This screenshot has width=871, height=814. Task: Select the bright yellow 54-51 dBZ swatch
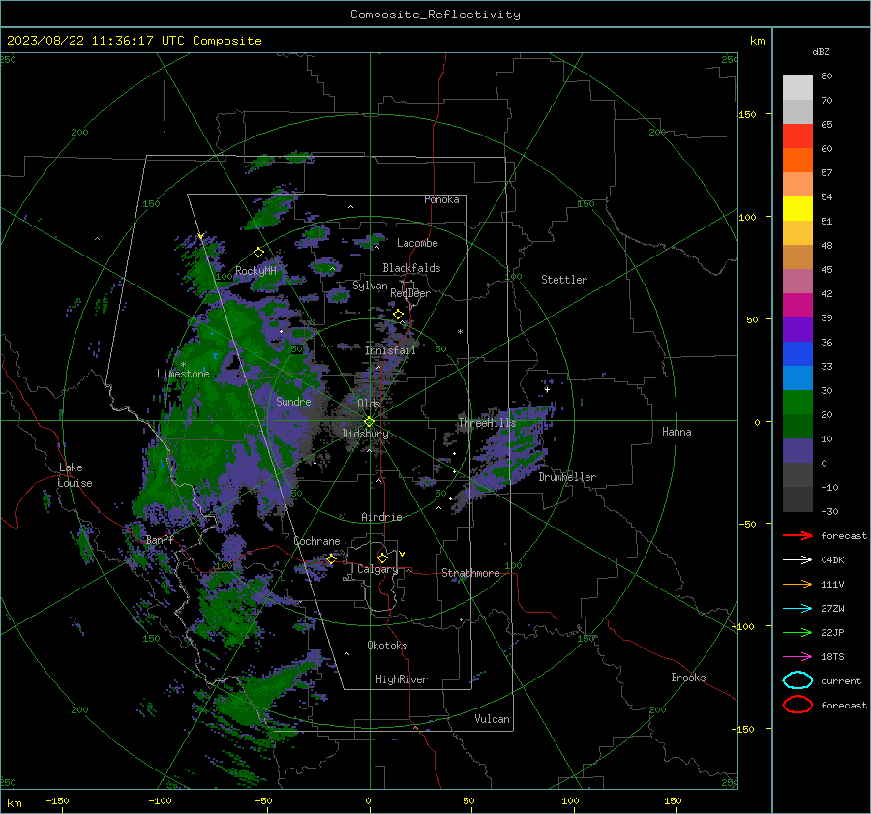point(797,208)
